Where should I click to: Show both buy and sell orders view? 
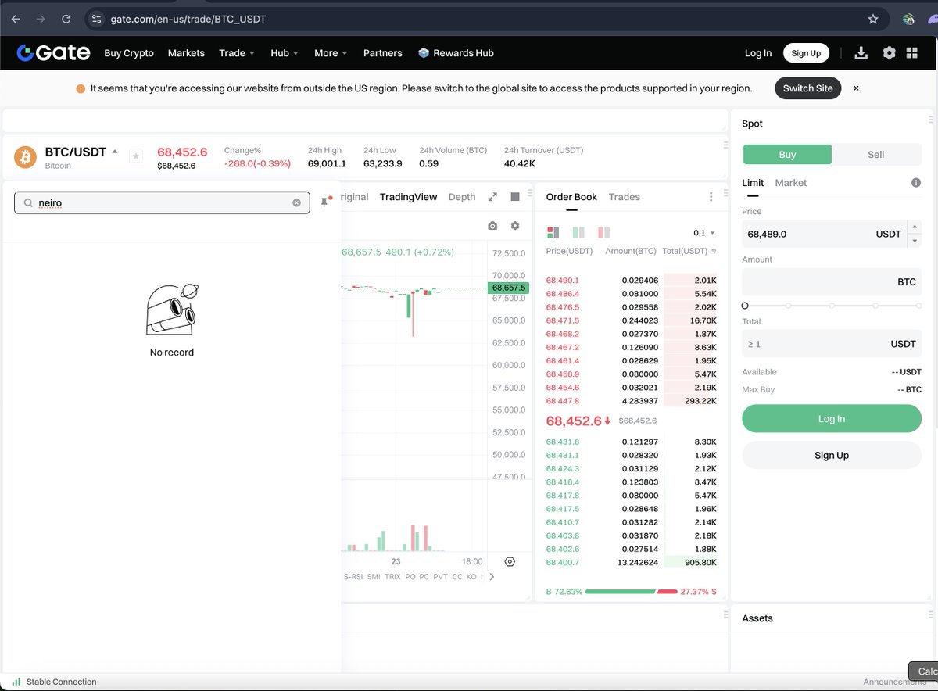pos(553,232)
